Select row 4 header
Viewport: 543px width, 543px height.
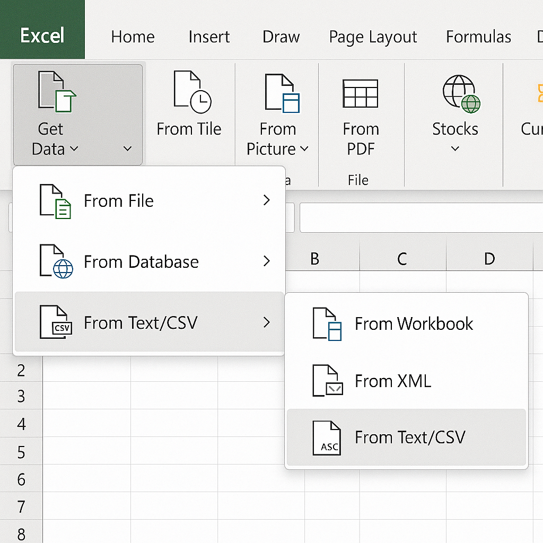point(21,424)
